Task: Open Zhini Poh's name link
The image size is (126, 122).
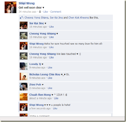Action: pyautogui.click(x=35, y=84)
